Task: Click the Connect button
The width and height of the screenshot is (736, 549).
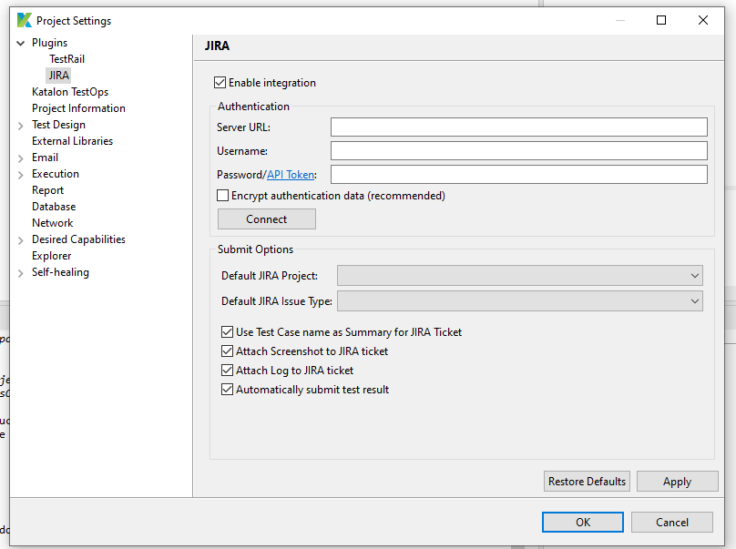Action: 267,219
